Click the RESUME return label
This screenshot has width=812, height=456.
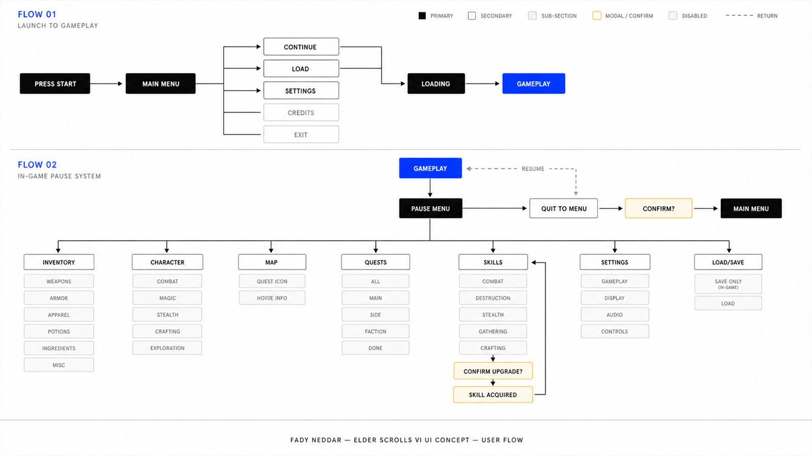click(x=533, y=169)
